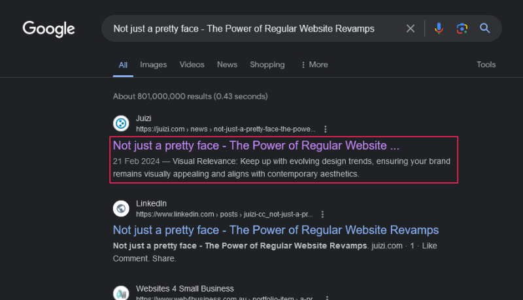Image resolution: width=523 pixels, height=300 pixels.
Task: Click inside the search query field
Action: tap(248, 29)
